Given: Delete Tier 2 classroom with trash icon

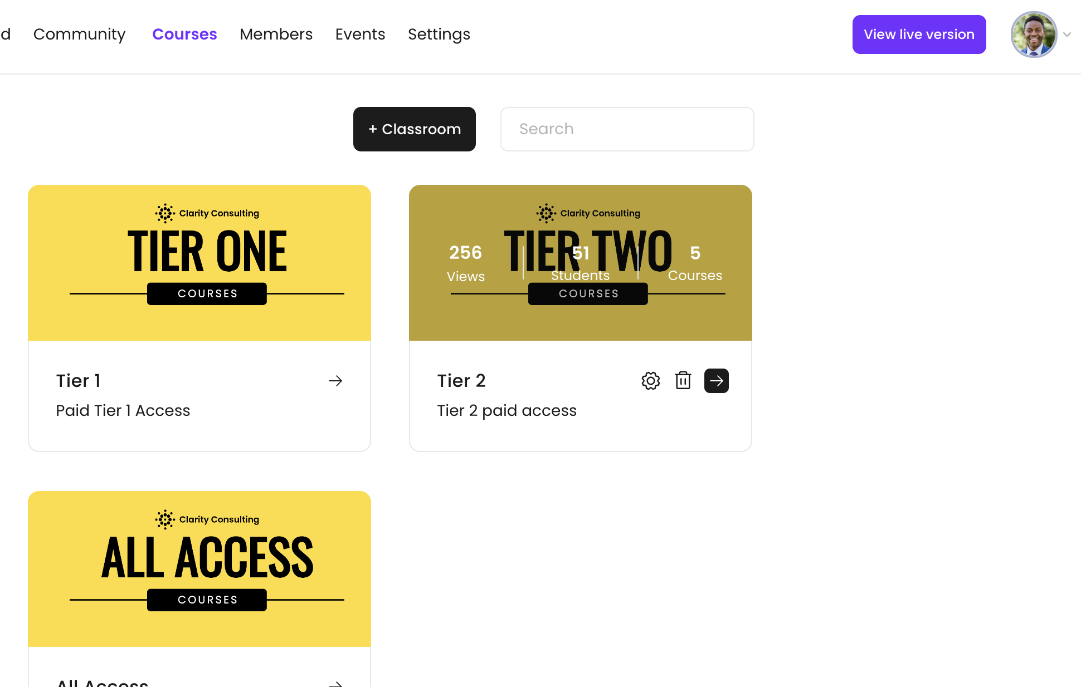Looking at the screenshot, I should tap(683, 381).
